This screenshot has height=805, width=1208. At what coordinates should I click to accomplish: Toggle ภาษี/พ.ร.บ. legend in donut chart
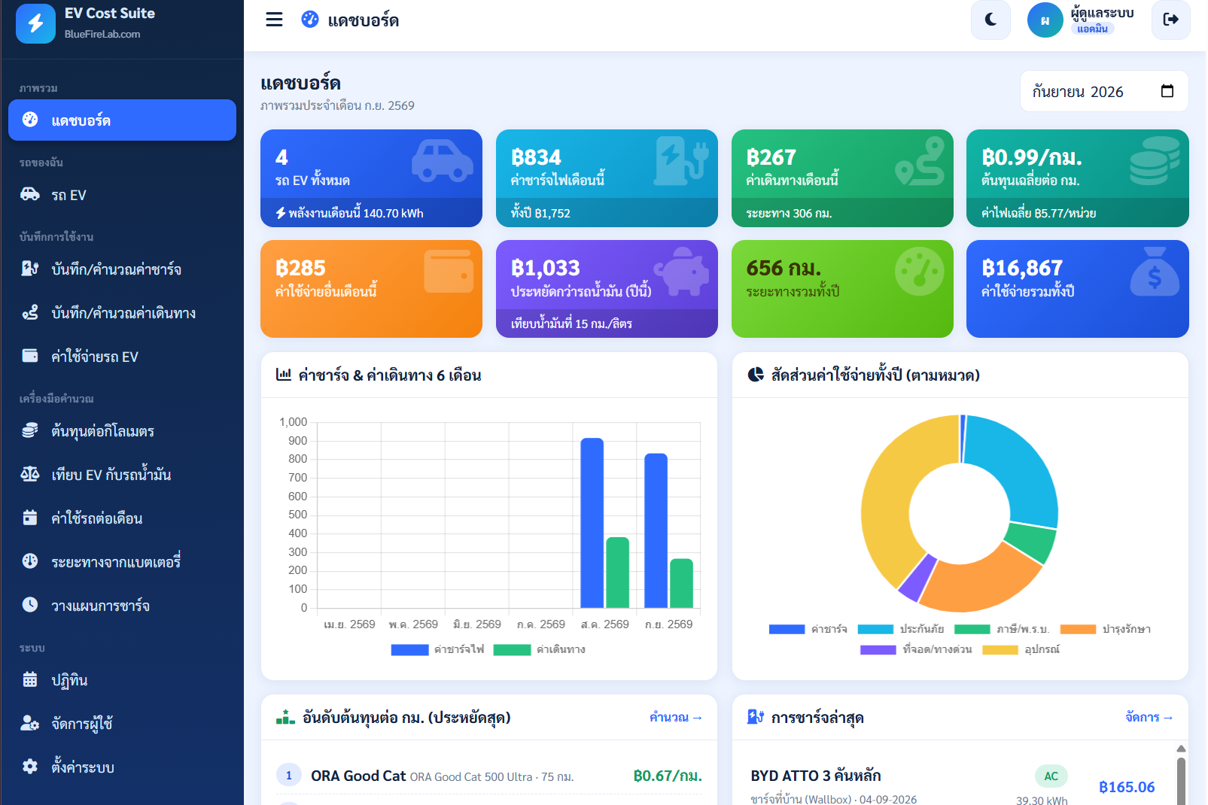(1002, 629)
